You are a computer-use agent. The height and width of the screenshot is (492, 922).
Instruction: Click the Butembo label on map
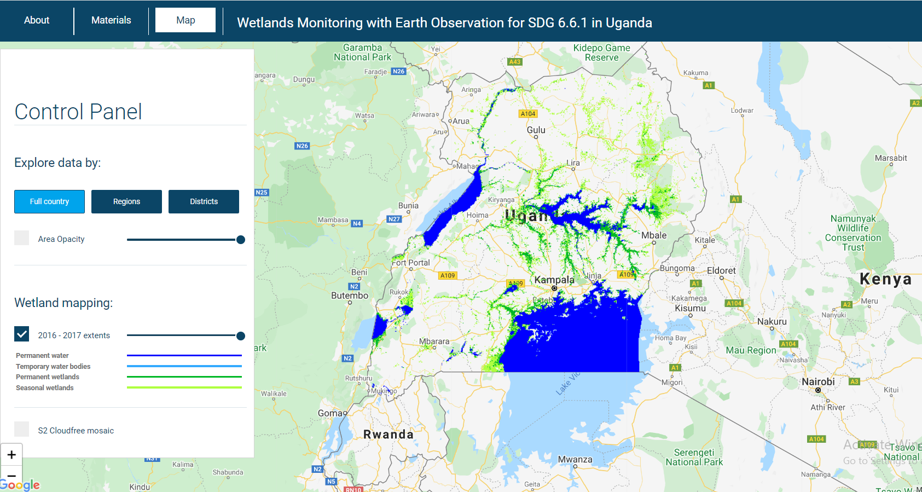(x=350, y=296)
